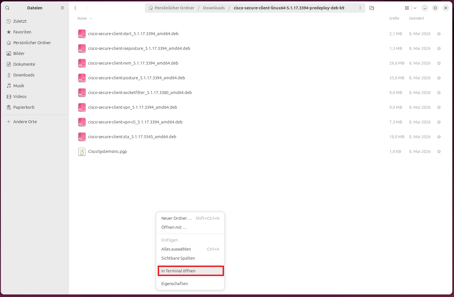Star the cisco-secure-client-iseposture file
454x297 pixels.
click(x=439, y=48)
